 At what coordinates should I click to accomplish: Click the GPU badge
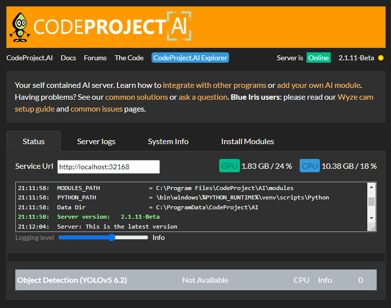pyautogui.click(x=230, y=166)
